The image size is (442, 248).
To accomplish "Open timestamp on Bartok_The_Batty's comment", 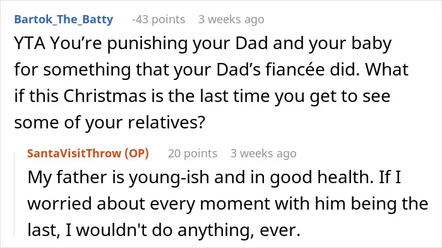I will coord(231,20).
